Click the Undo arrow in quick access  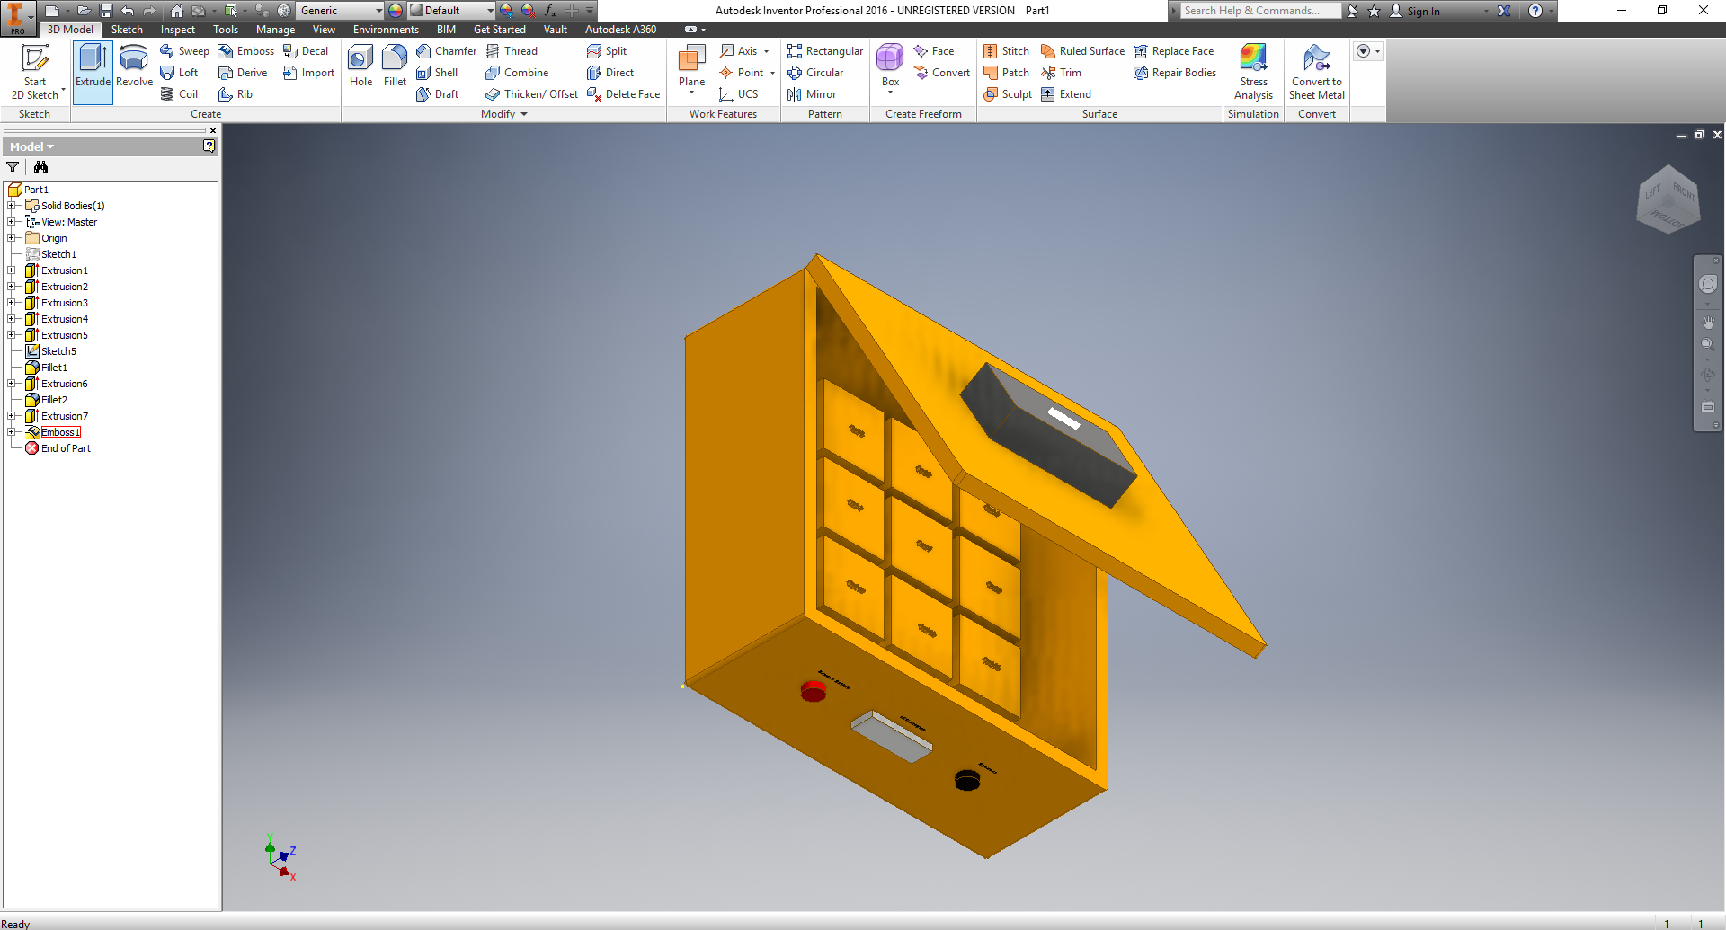[x=128, y=11]
